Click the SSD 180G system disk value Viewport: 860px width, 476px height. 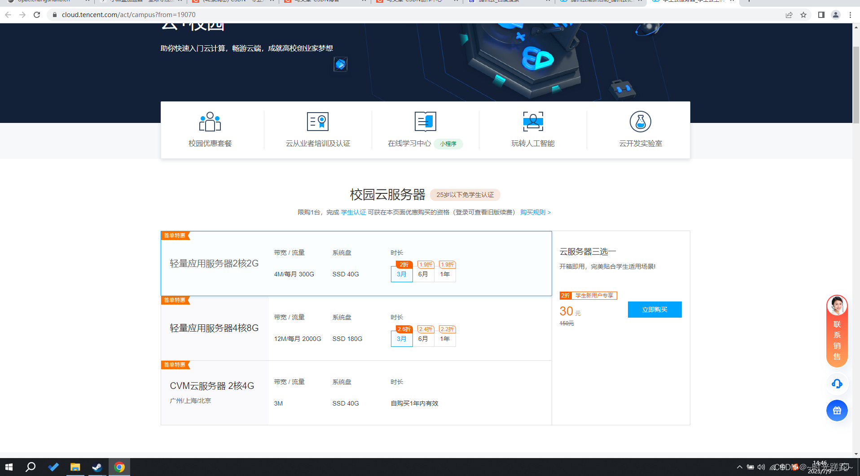point(347,339)
